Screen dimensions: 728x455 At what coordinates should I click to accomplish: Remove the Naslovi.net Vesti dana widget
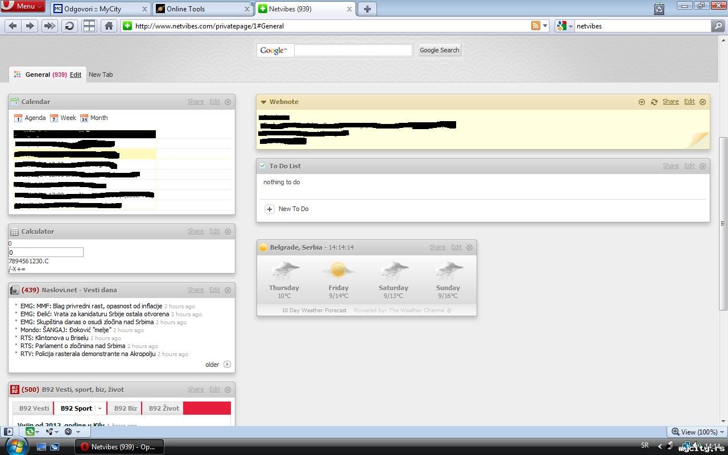tap(228, 290)
